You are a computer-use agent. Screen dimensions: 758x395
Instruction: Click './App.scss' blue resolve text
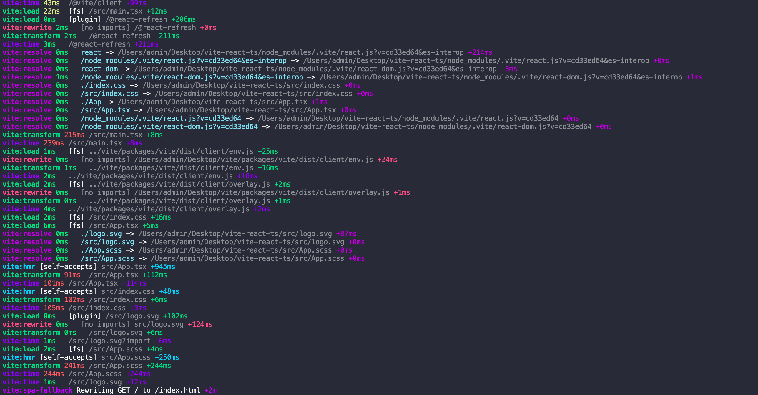(x=101, y=250)
